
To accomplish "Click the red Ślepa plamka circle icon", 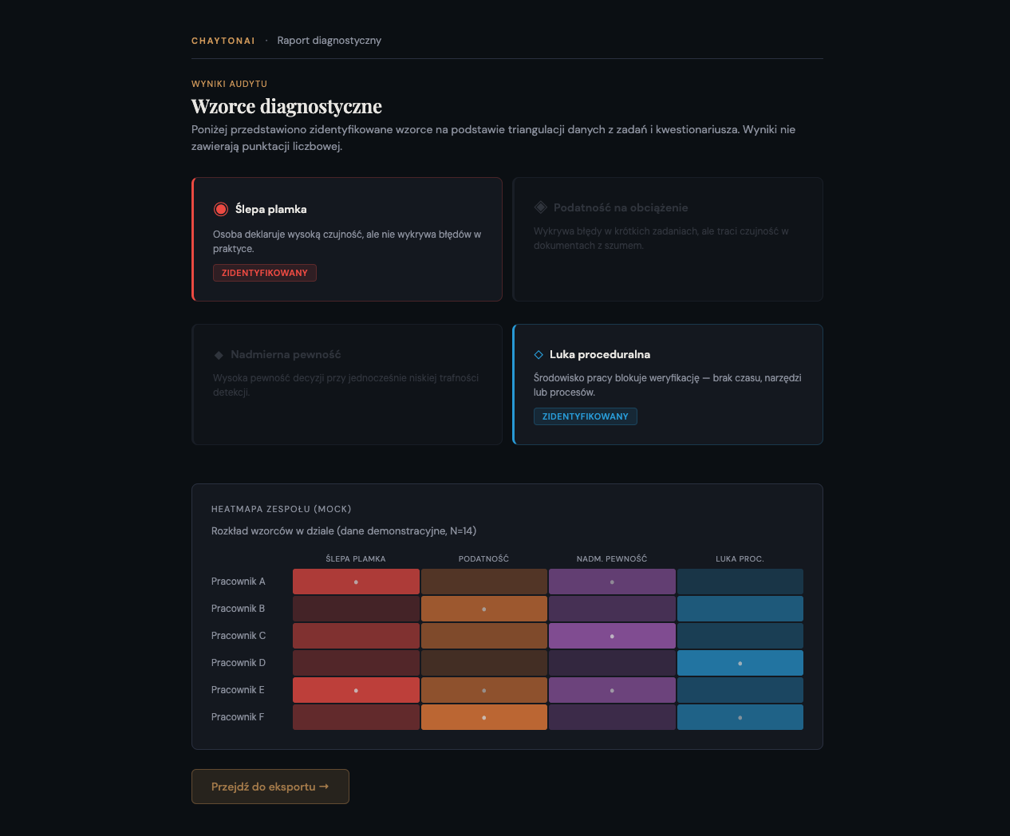I will point(221,209).
